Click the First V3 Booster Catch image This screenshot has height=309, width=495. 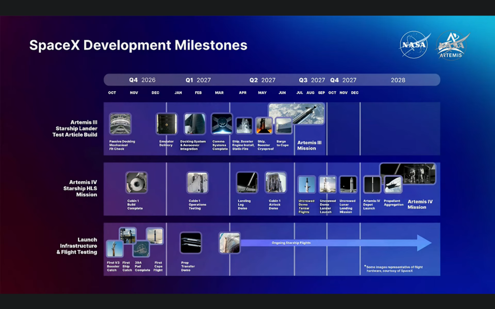(x=115, y=248)
